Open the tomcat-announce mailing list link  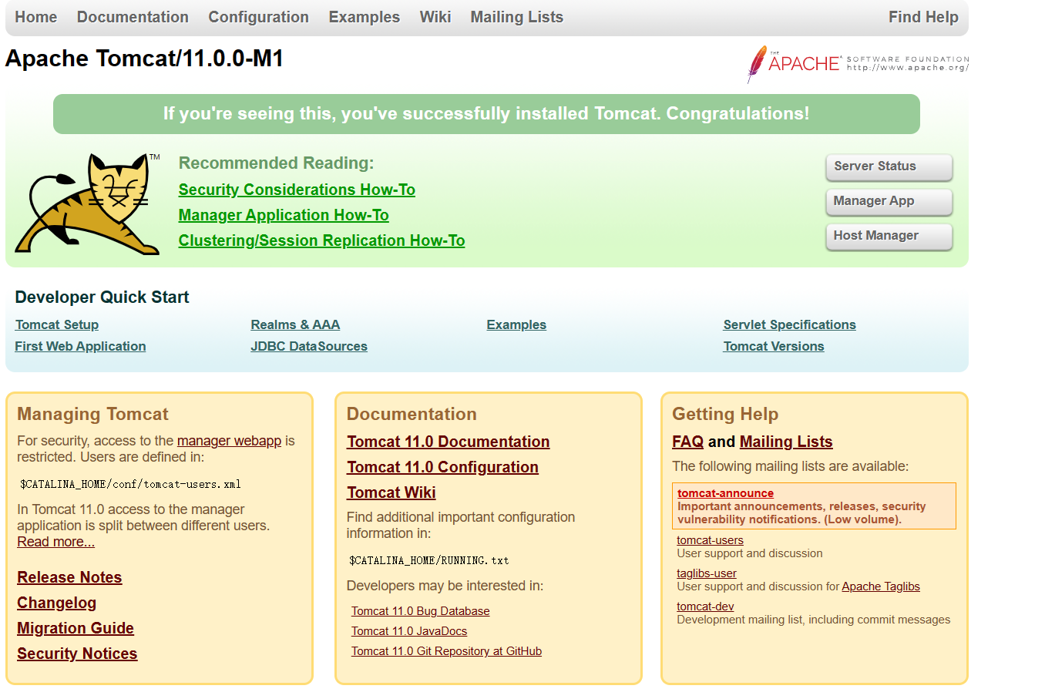725,493
